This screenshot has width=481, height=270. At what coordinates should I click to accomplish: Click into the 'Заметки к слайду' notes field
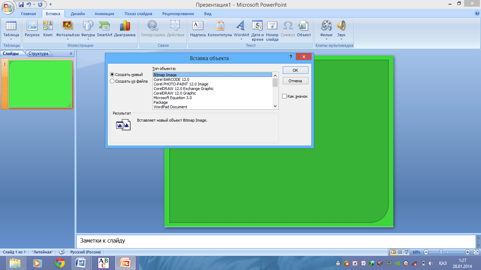[x=276, y=241]
